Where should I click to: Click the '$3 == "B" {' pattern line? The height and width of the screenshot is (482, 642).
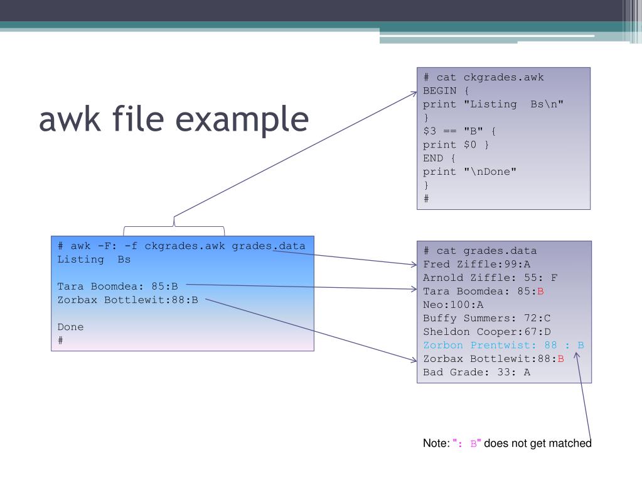[459, 131]
